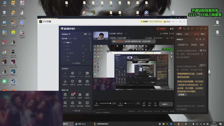Expand the 详情 details arrow
The image size is (224, 126).
[x=203, y=34]
